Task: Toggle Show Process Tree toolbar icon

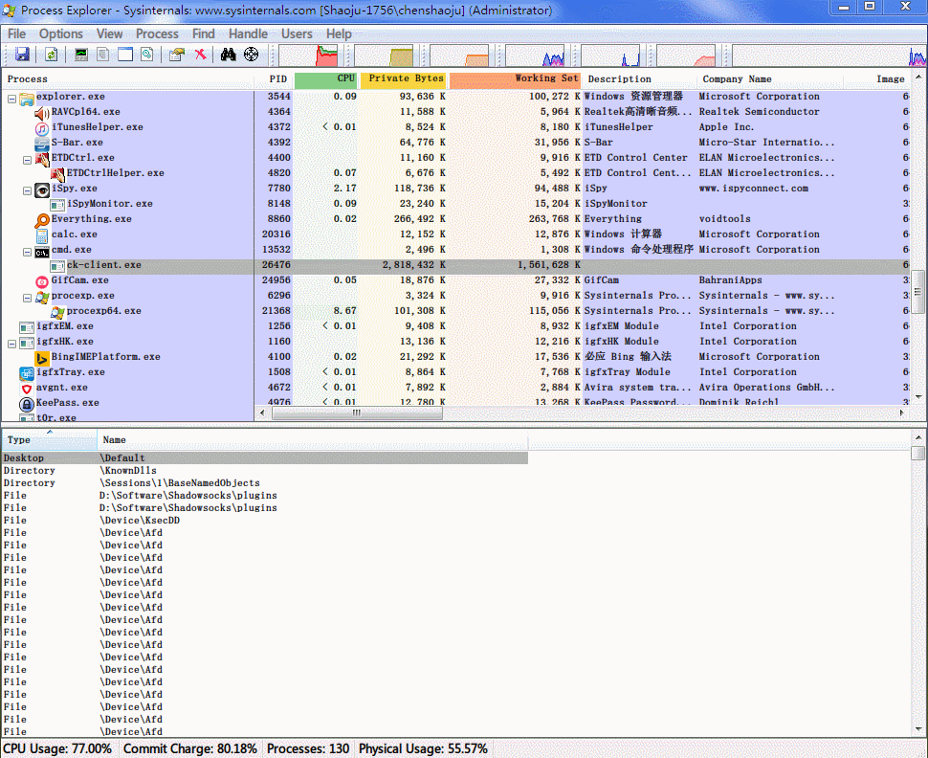Action: tap(103, 56)
